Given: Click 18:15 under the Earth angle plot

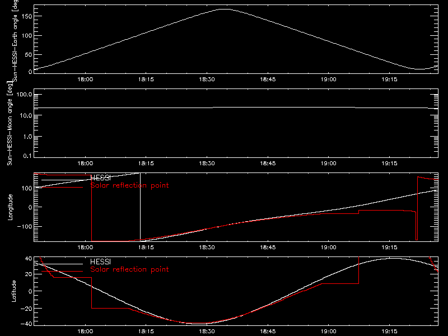Looking at the screenshot, I should [x=146, y=79].
